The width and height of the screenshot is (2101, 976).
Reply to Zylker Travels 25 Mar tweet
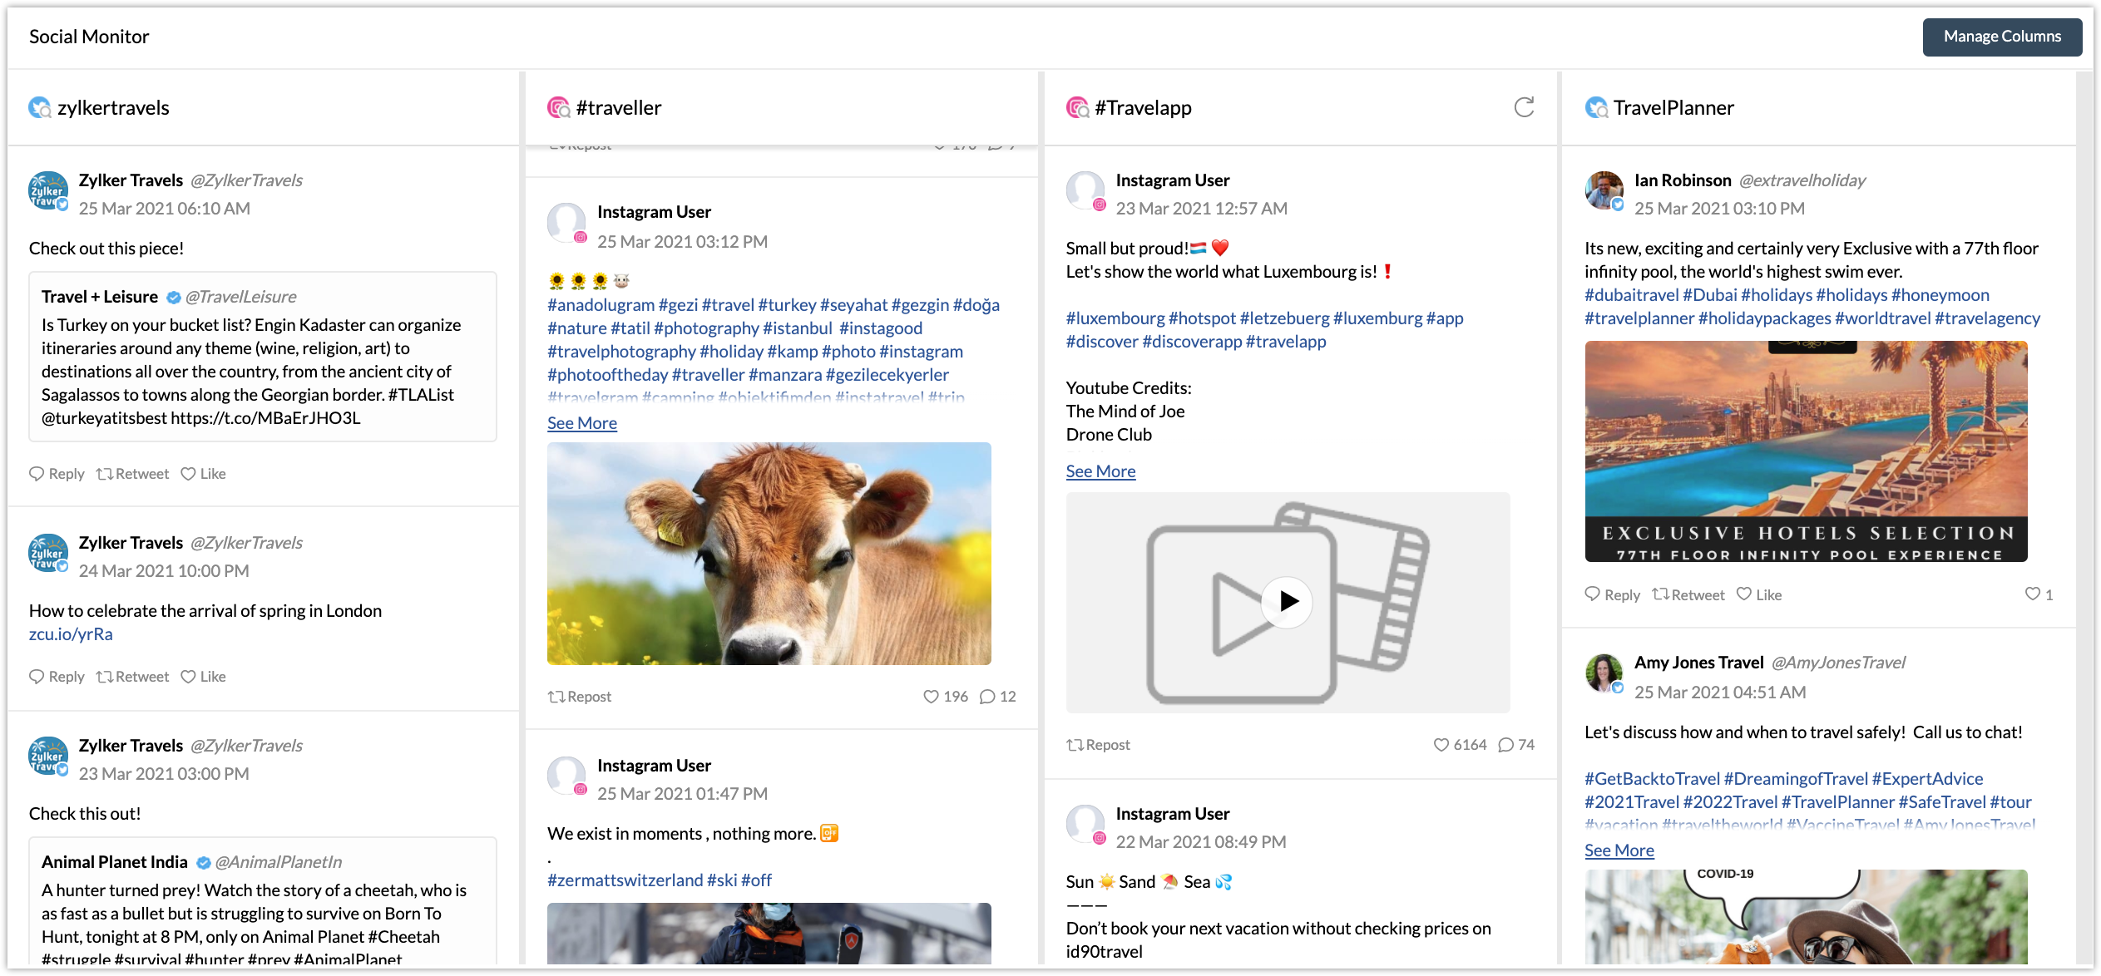click(57, 474)
